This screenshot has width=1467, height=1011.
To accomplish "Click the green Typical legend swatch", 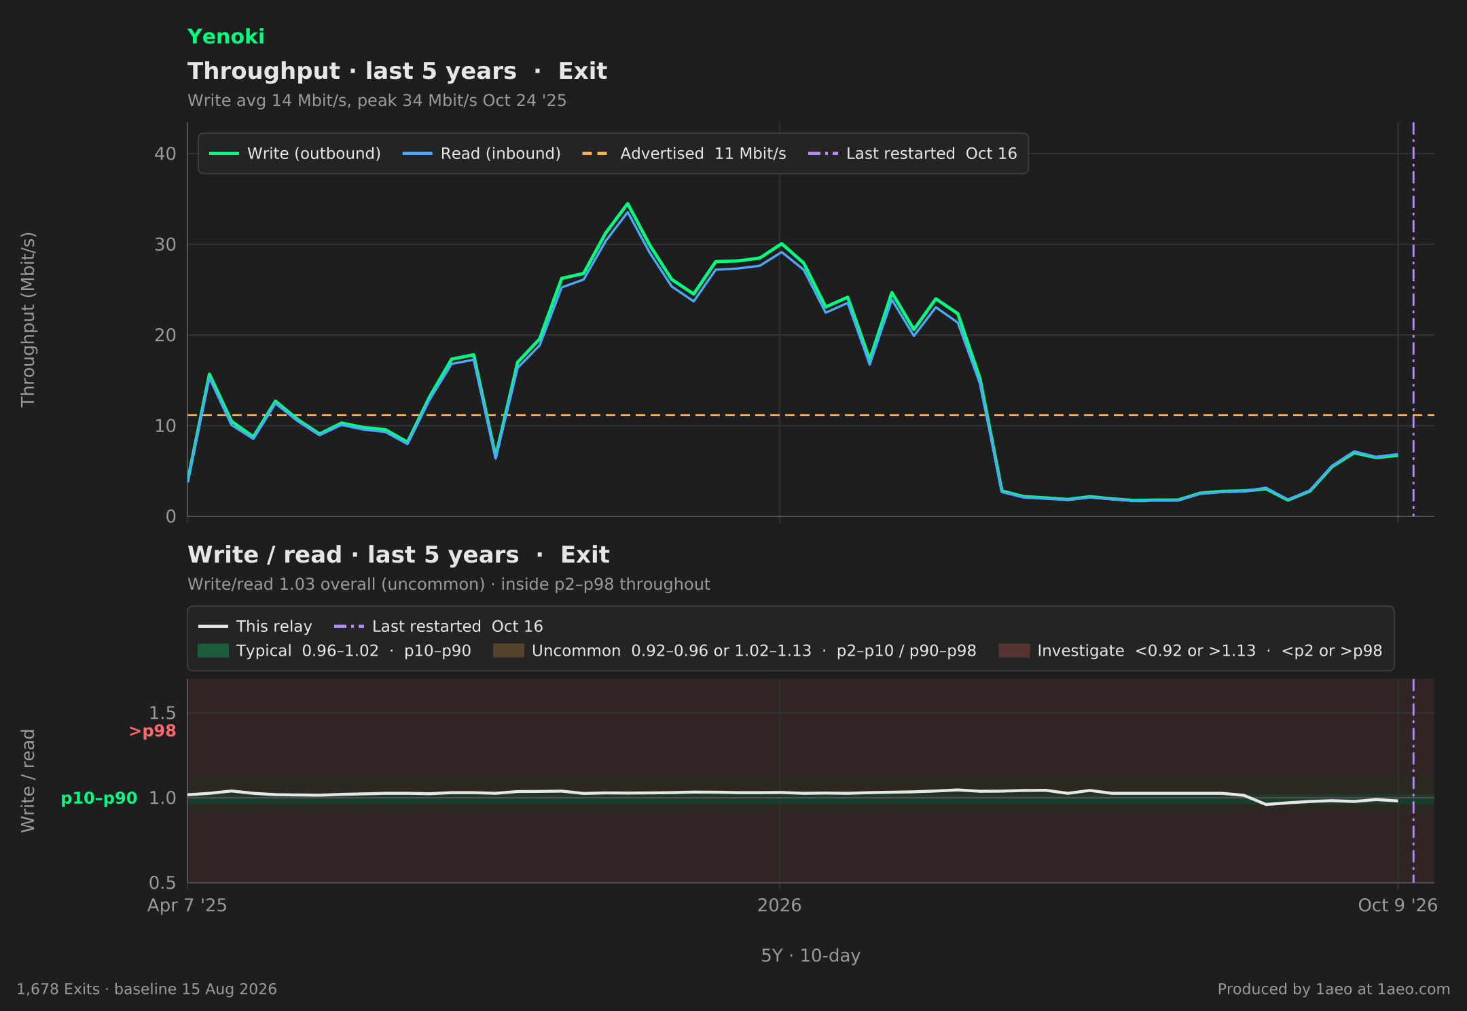I will pyautogui.click(x=213, y=651).
